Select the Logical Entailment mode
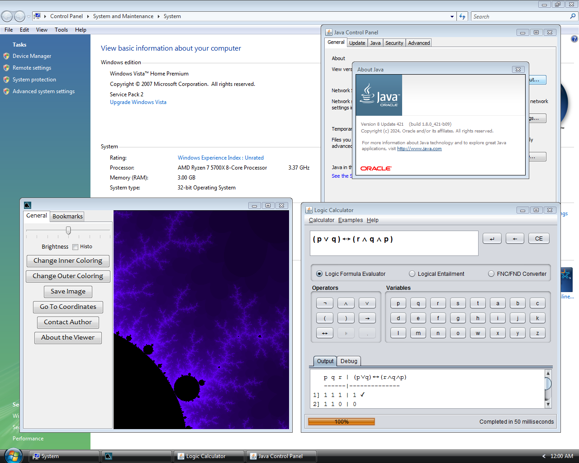The height and width of the screenshot is (463, 579). (412, 273)
